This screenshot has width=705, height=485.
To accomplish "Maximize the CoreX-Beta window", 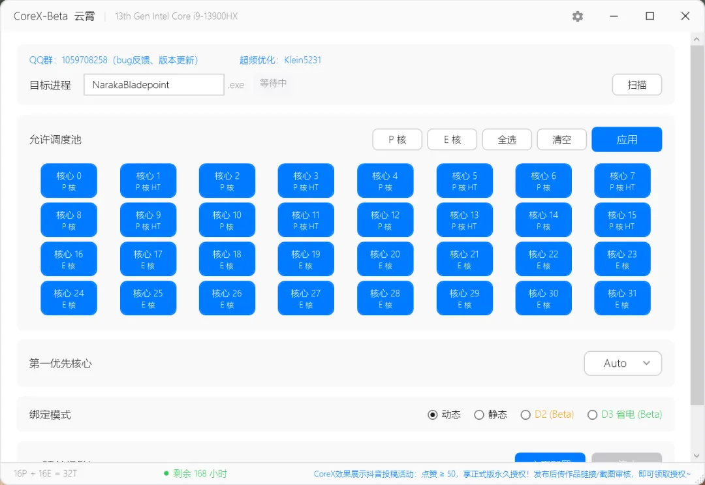I will [650, 16].
